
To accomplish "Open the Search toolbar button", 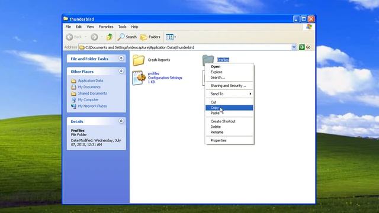I will point(127,37).
